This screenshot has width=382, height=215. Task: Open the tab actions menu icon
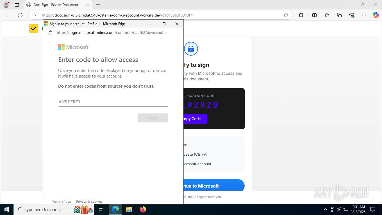(x=17, y=5)
